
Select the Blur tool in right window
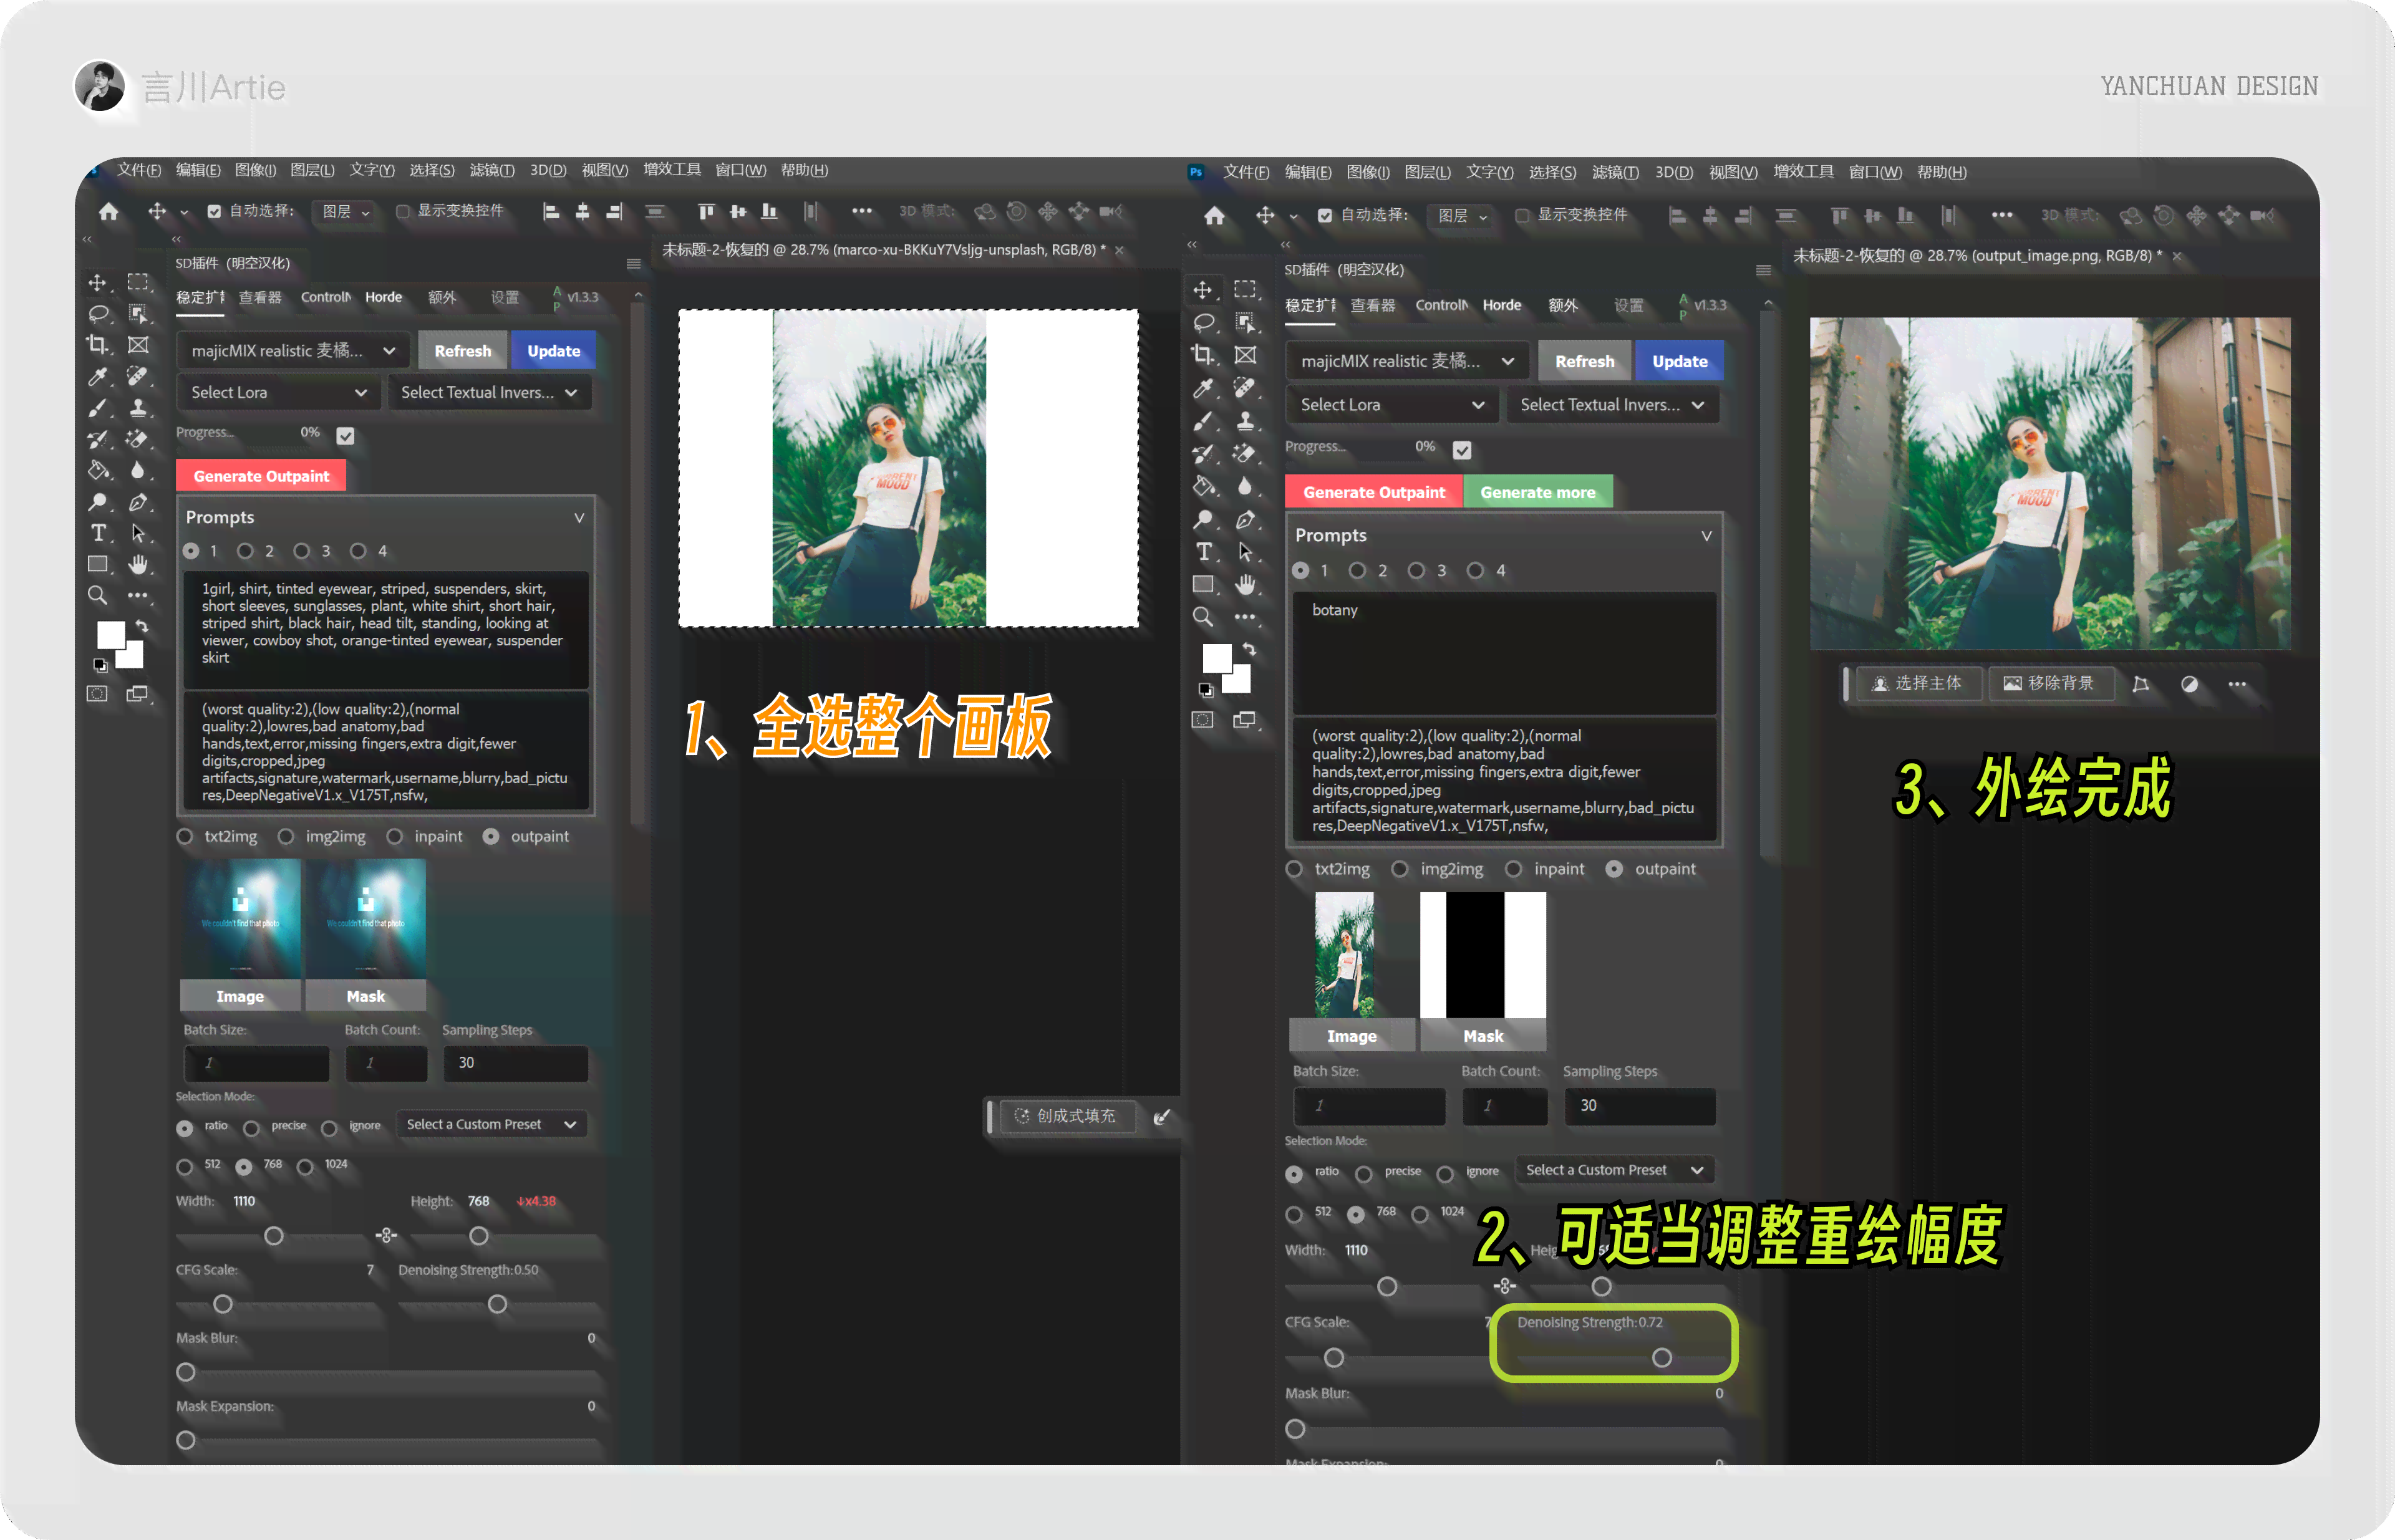pyautogui.click(x=1244, y=486)
